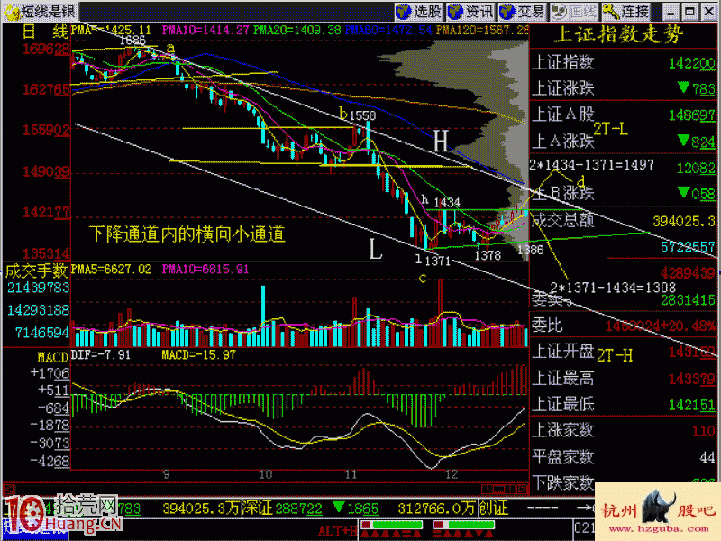The width and height of the screenshot is (721, 541).
Task: Click the volume PMA10=6815.91 indicator
Action: tap(205, 270)
